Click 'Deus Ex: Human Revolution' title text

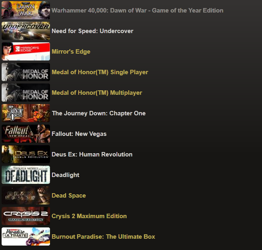click(x=92, y=154)
